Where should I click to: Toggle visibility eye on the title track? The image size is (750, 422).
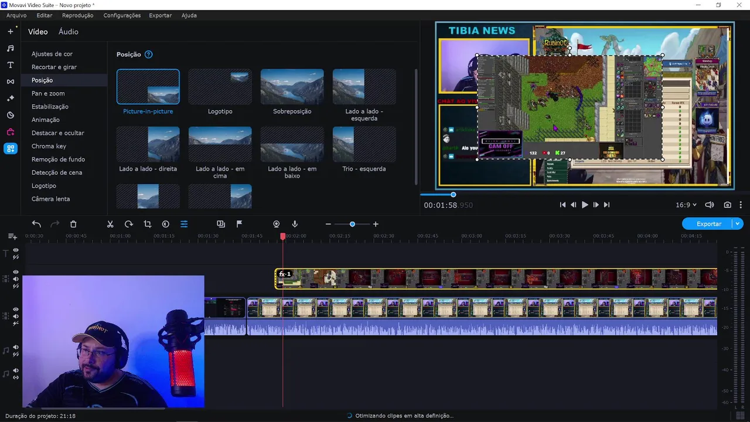pos(16,250)
